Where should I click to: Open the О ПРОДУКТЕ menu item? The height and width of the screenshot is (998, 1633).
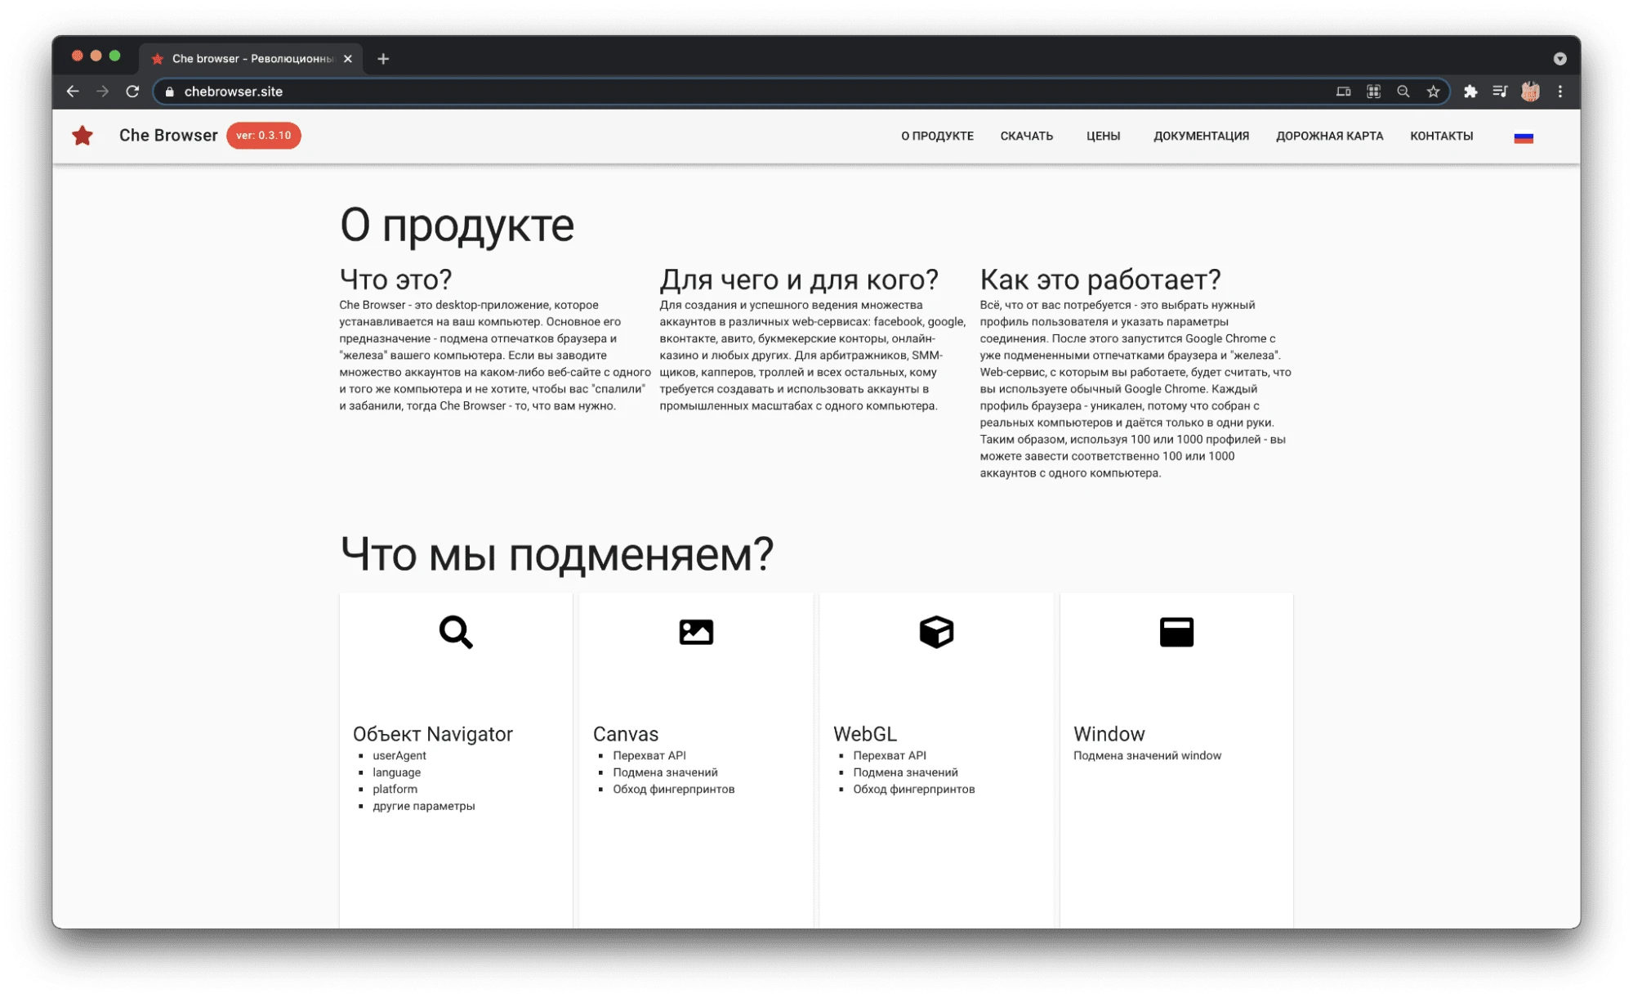tap(937, 136)
